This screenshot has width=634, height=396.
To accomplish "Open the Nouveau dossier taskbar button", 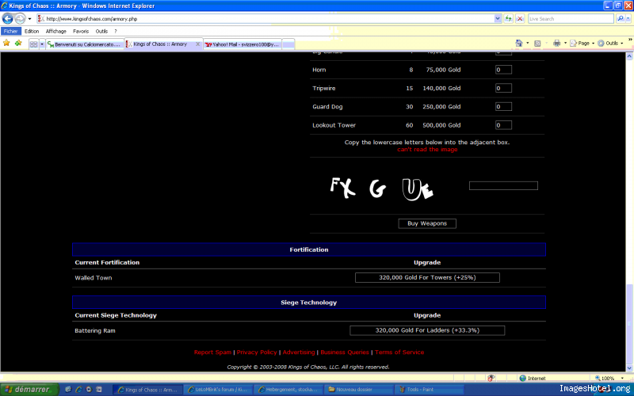I will point(359,390).
